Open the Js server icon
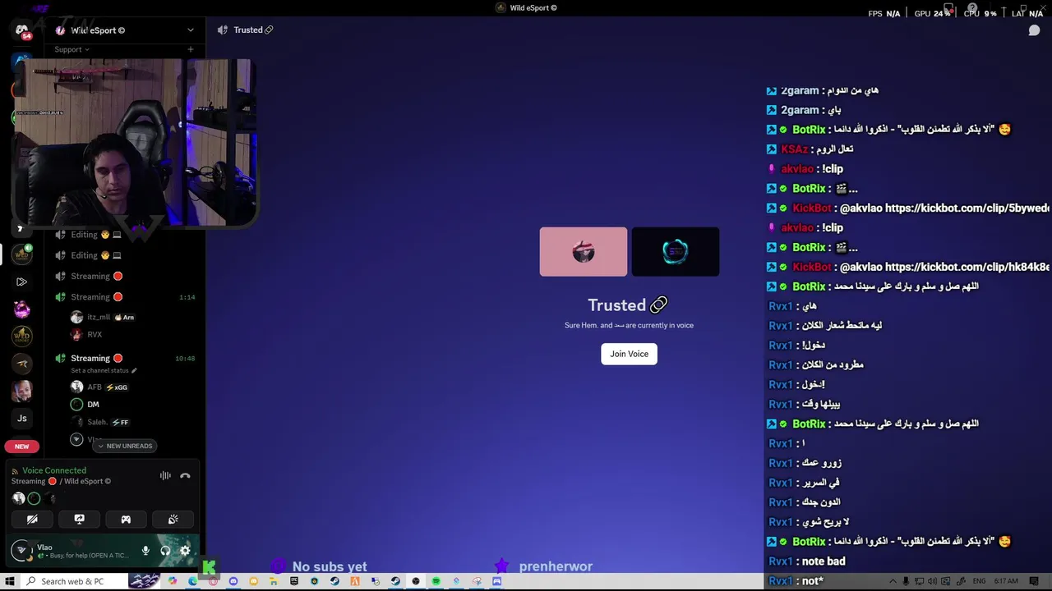The image size is (1052, 591). pyautogui.click(x=22, y=418)
